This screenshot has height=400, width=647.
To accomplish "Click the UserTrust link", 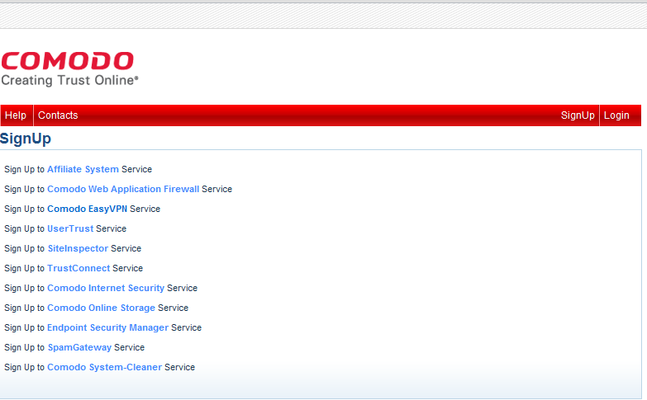I will point(70,228).
